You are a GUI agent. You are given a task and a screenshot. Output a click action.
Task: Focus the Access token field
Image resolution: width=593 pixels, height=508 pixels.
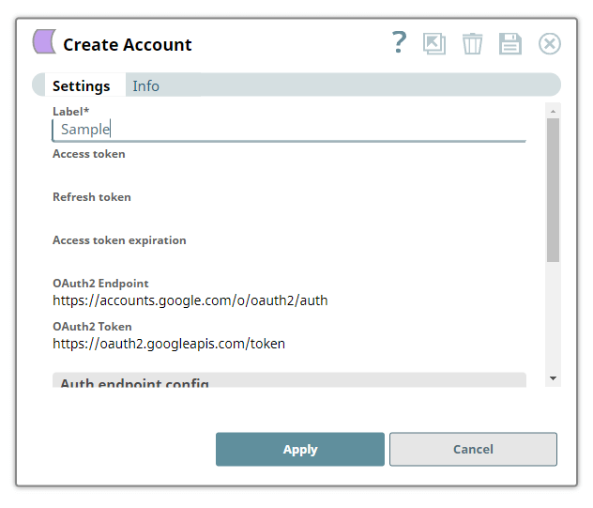coord(288,173)
